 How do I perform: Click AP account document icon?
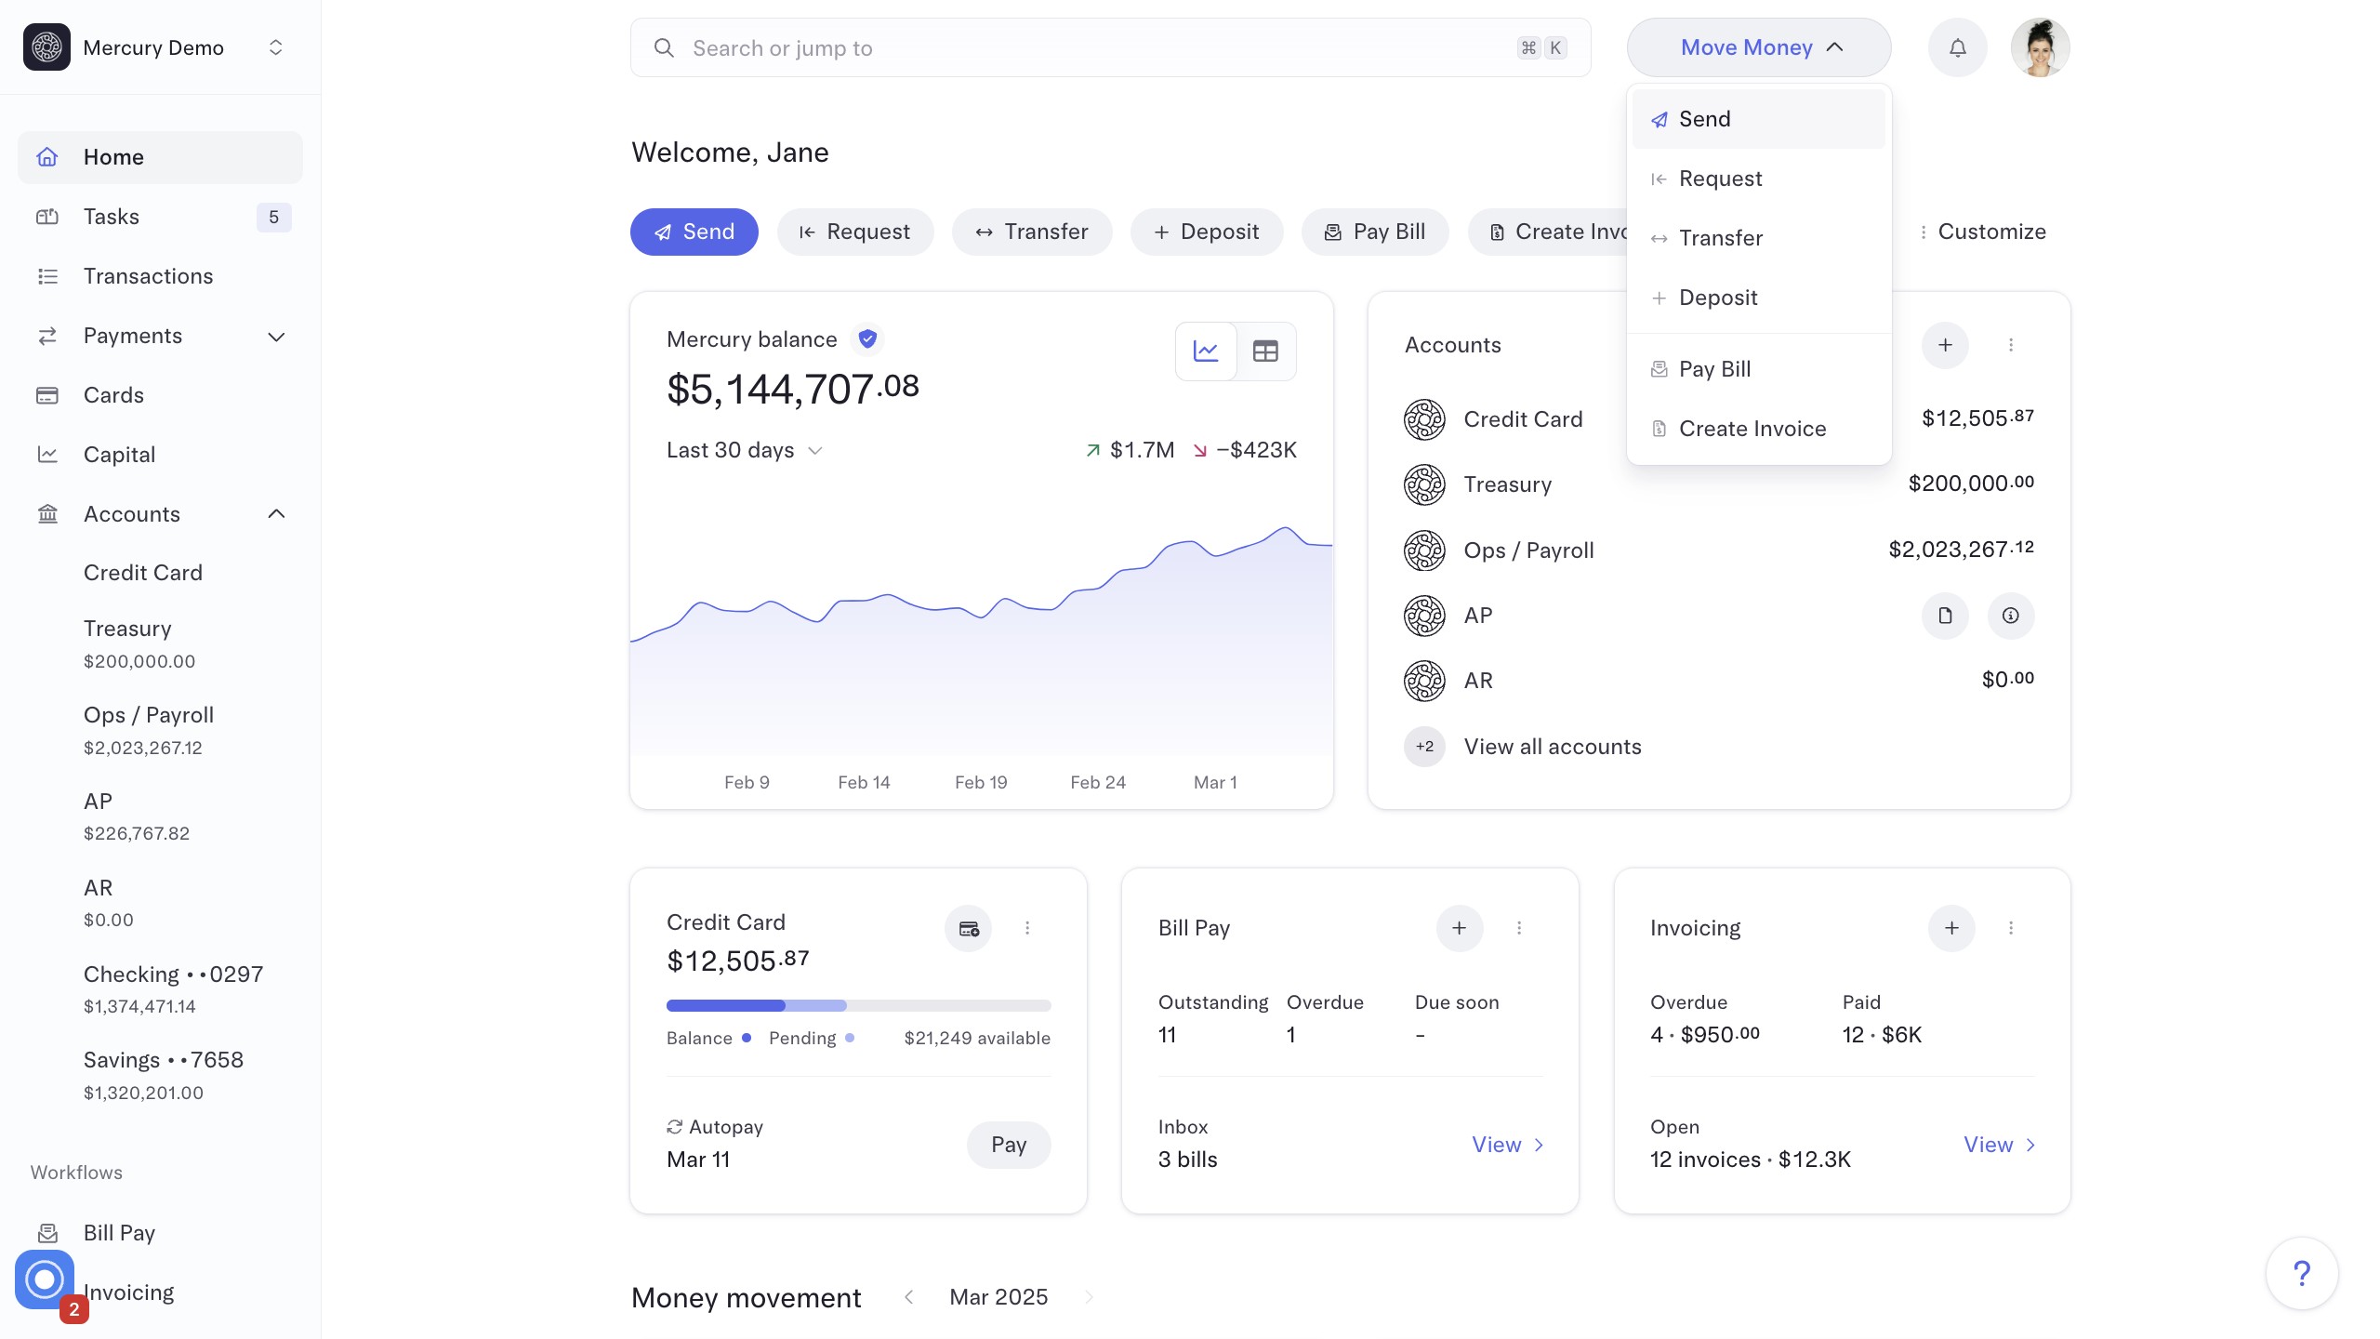(x=1945, y=616)
